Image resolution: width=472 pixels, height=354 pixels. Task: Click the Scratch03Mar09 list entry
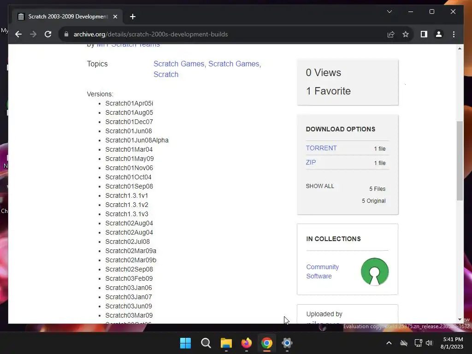(129, 315)
